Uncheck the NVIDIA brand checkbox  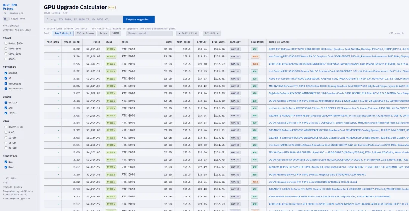coord(6,103)
